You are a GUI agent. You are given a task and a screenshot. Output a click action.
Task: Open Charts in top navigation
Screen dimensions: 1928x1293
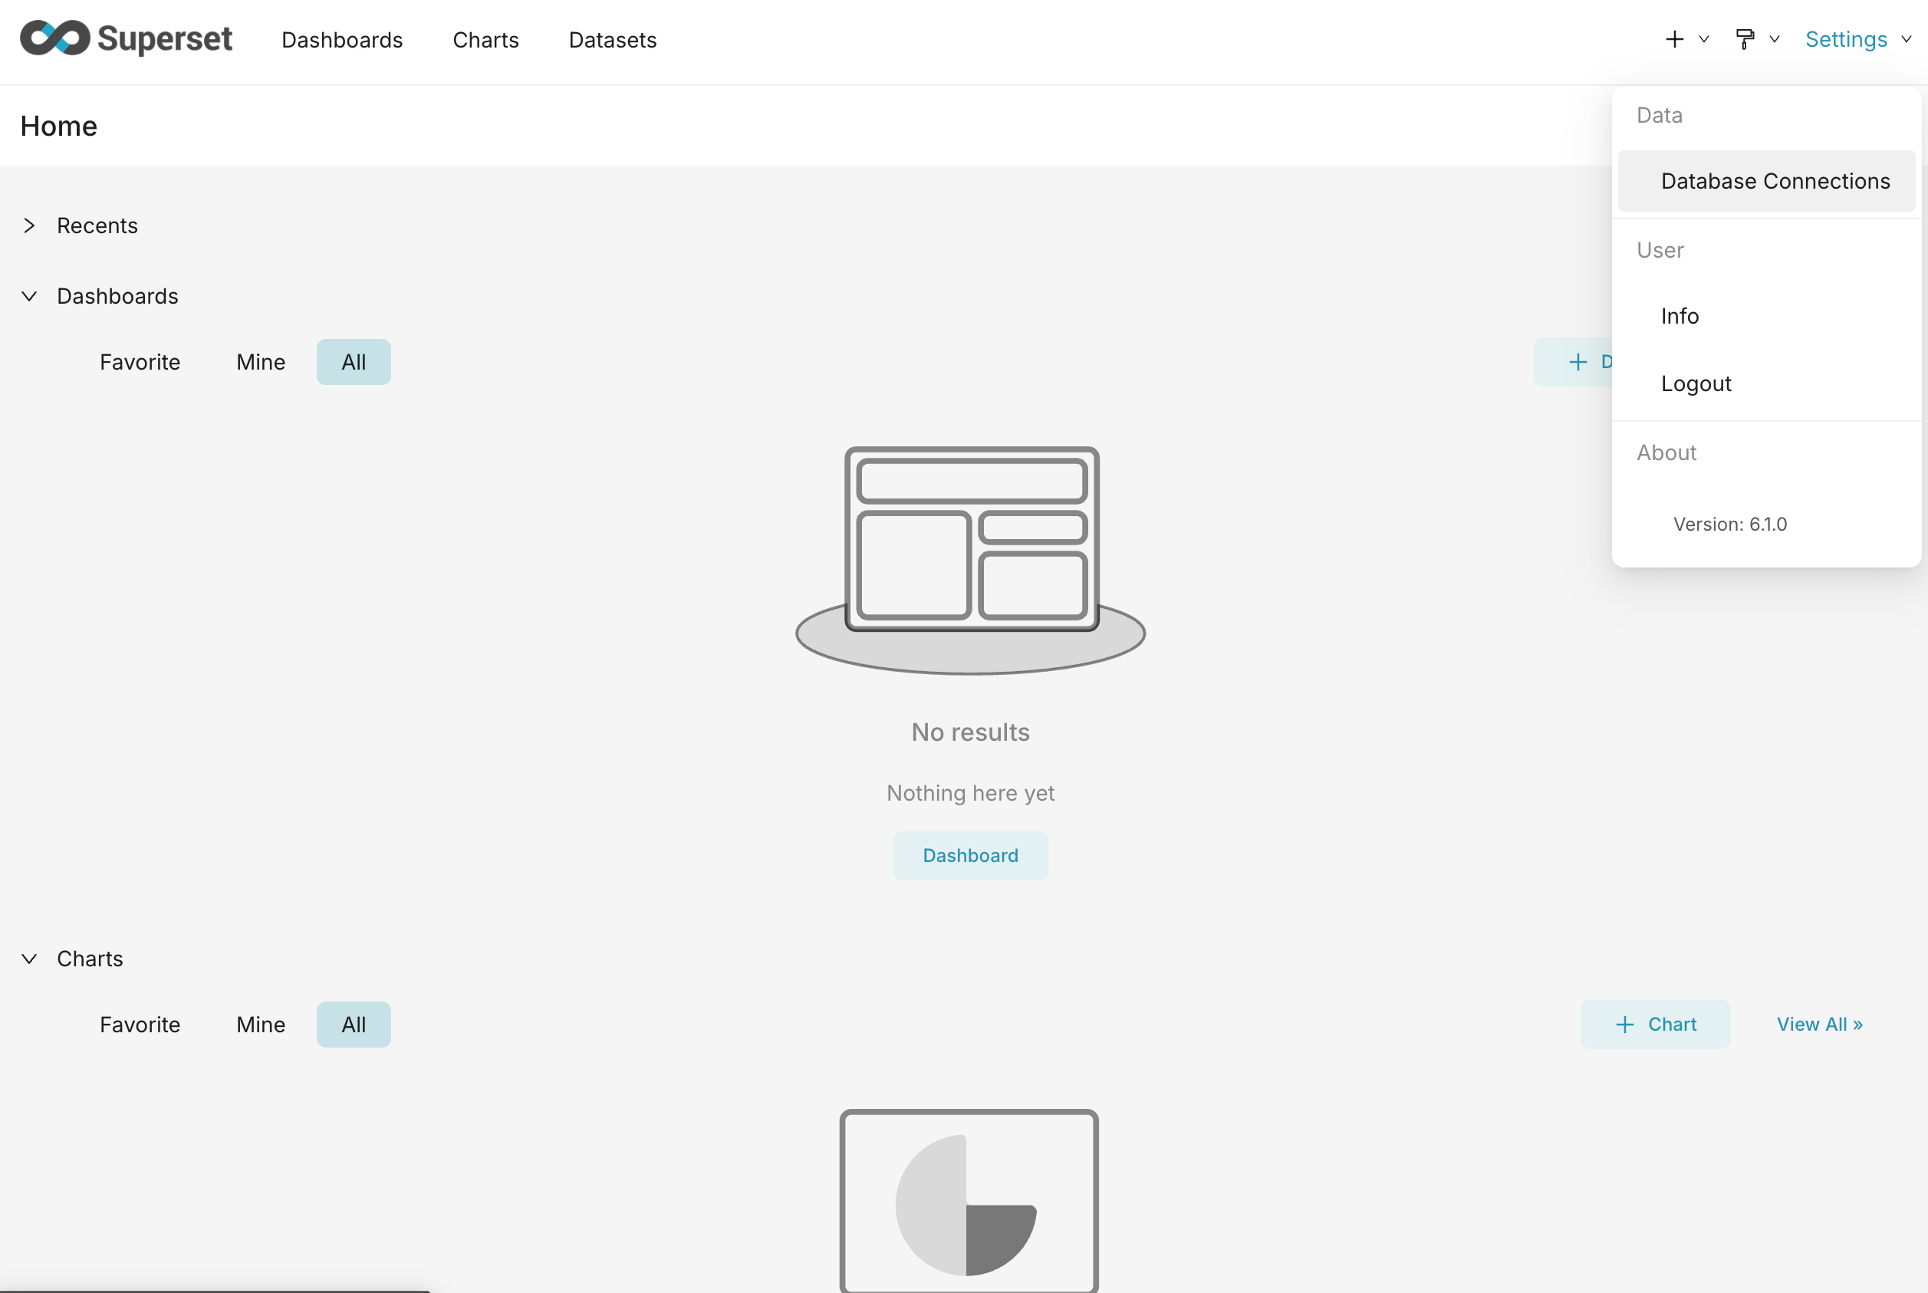(x=485, y=40)
